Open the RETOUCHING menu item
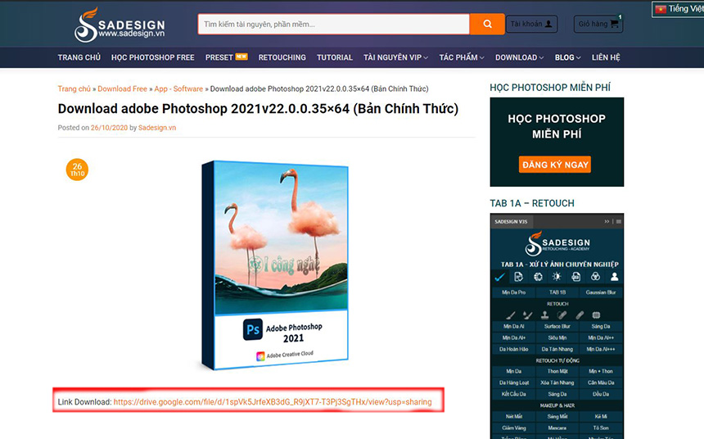The height and width of the screenshot is (439, 704). [282, 57]
